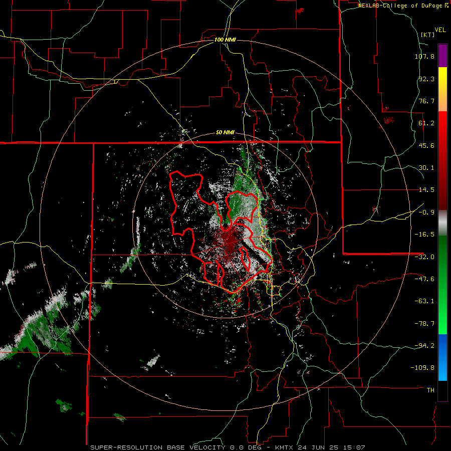Image resolution: width=451 pixels, height=451 pixels.
Task: Select the -94.2 scale value
Action: (424, 346)
